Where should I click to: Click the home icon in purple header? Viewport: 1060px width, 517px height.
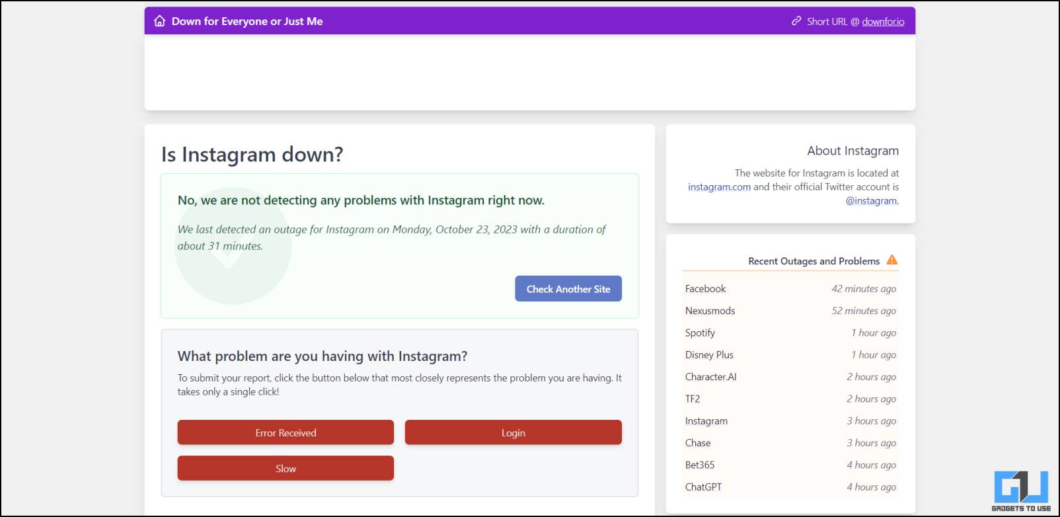point(159,21)
